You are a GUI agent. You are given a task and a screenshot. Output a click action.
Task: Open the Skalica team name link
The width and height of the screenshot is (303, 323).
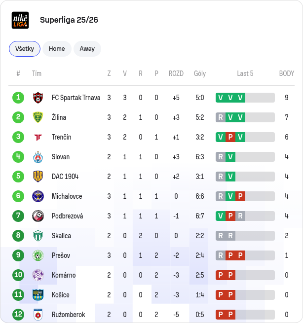click(x=61, y=236)
